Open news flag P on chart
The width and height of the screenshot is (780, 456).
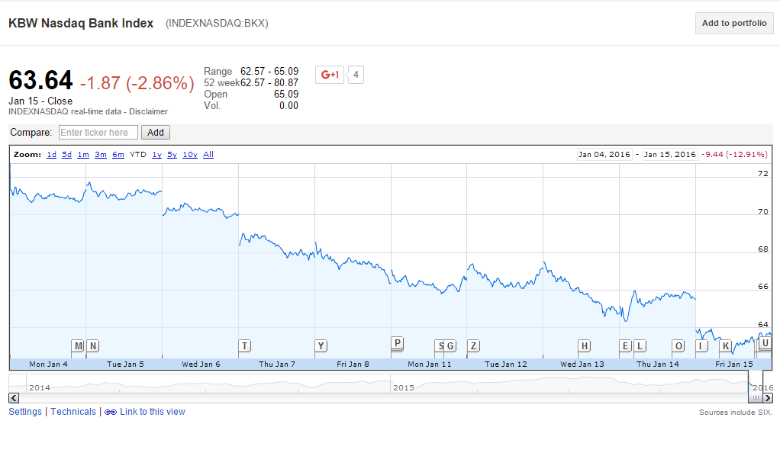(397, 343)
